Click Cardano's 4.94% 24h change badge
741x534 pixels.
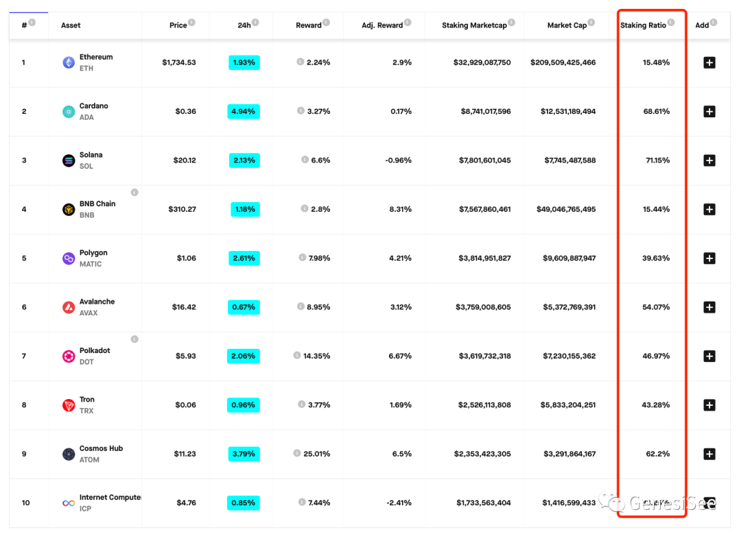click(x=244, y=112)
